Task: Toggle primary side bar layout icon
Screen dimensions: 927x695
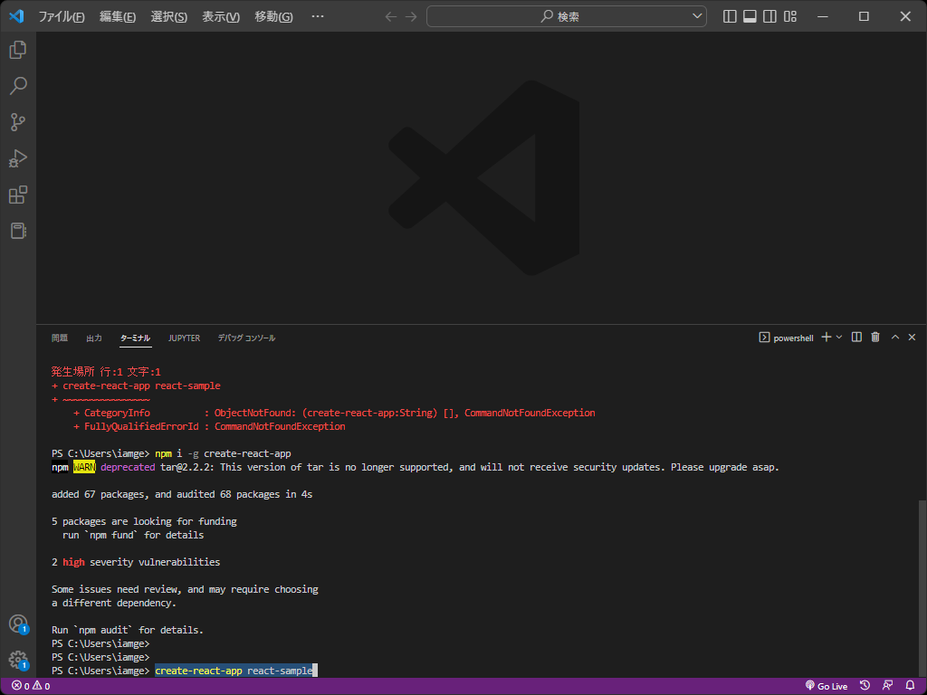Action: tap(730, 16)
